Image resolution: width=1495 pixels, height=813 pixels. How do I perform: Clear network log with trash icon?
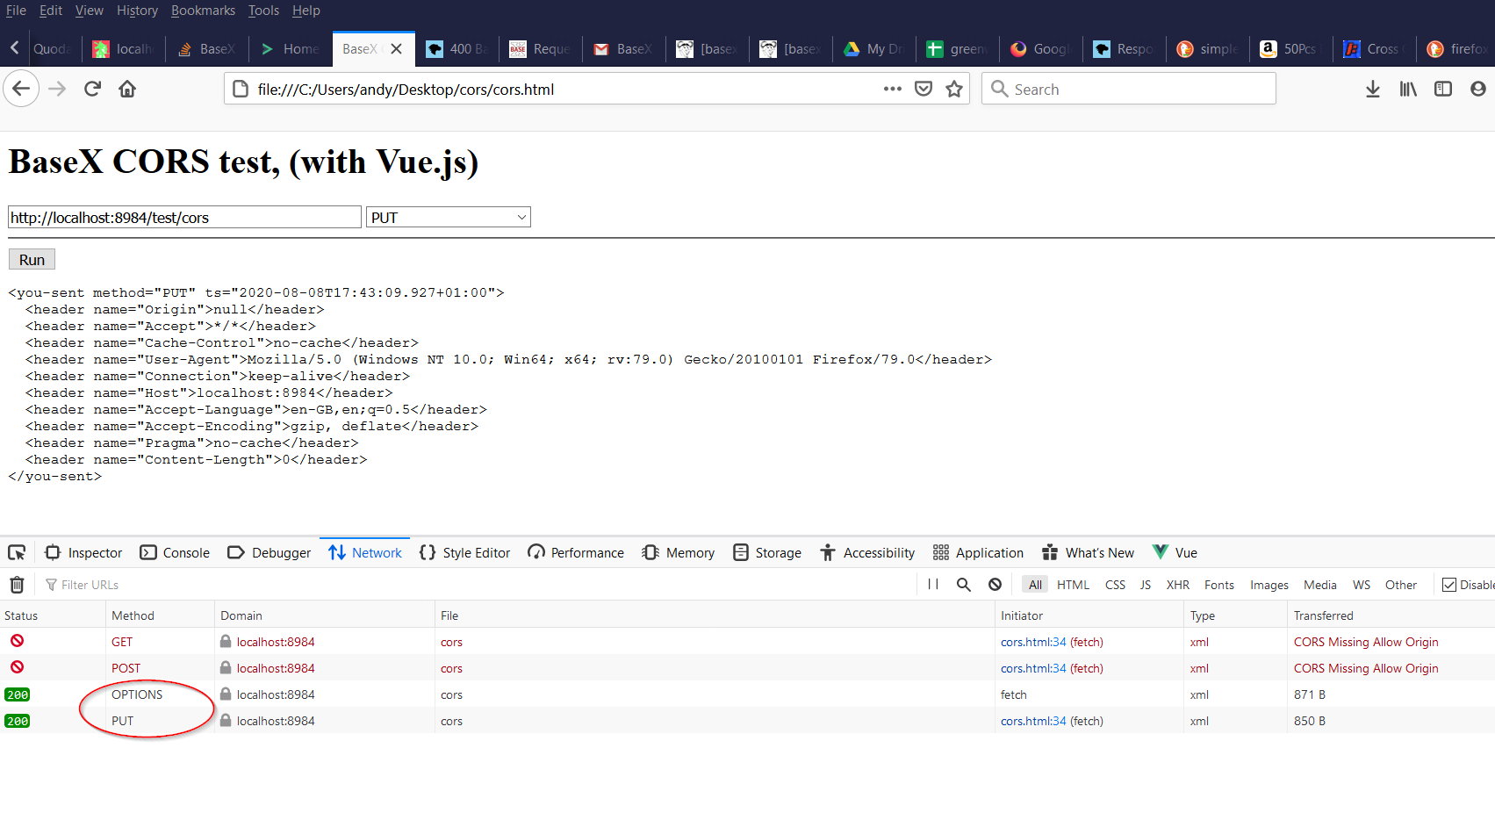point(17,585)
